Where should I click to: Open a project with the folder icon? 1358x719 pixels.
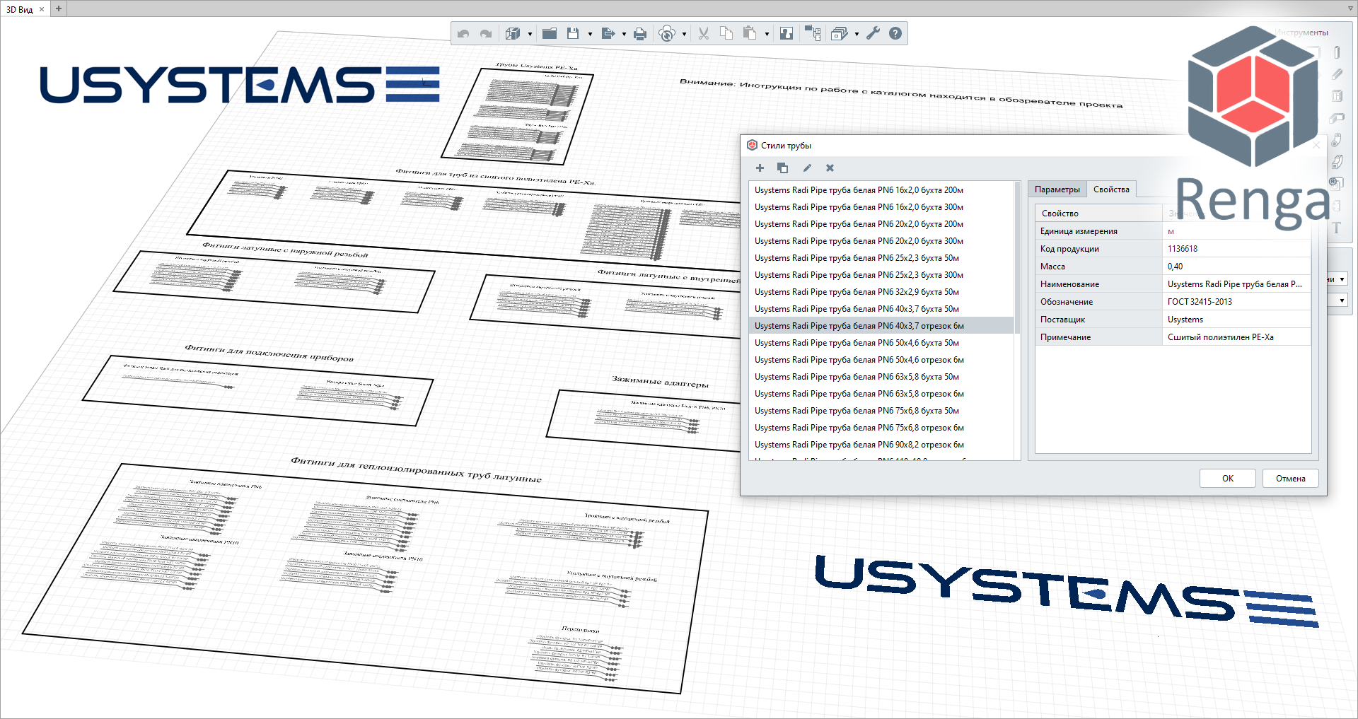click(x=550, y=33)
